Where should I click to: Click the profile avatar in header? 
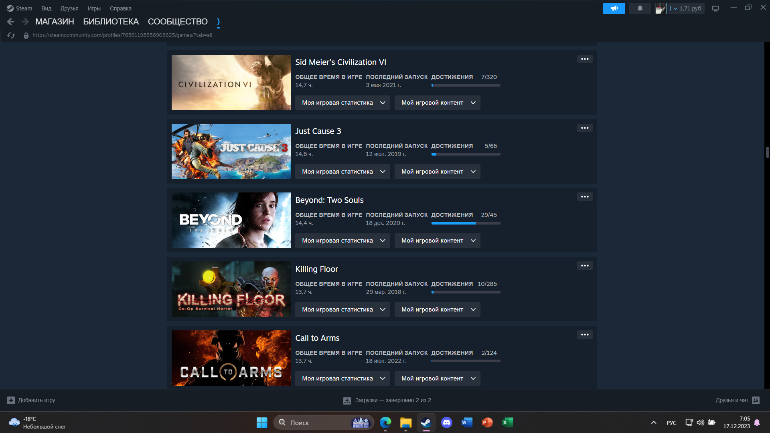click(x=660, y=8)
